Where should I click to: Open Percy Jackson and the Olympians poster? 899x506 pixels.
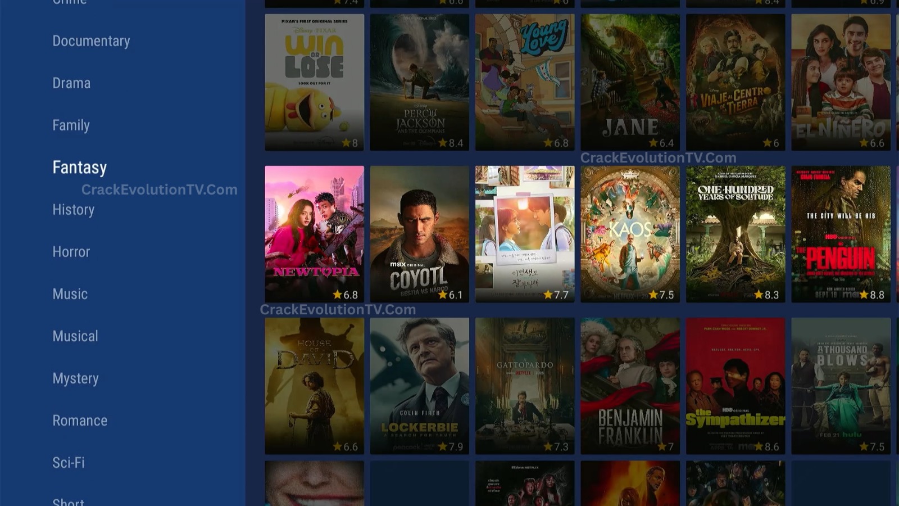point(419,83)
